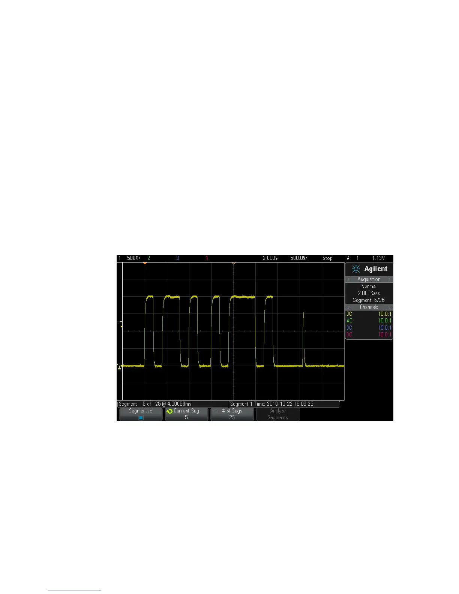Select the green AC 10.0:1 channel row
Viewport: 459px width, 594px height.
pyautogui.click(x=369, y=321)
